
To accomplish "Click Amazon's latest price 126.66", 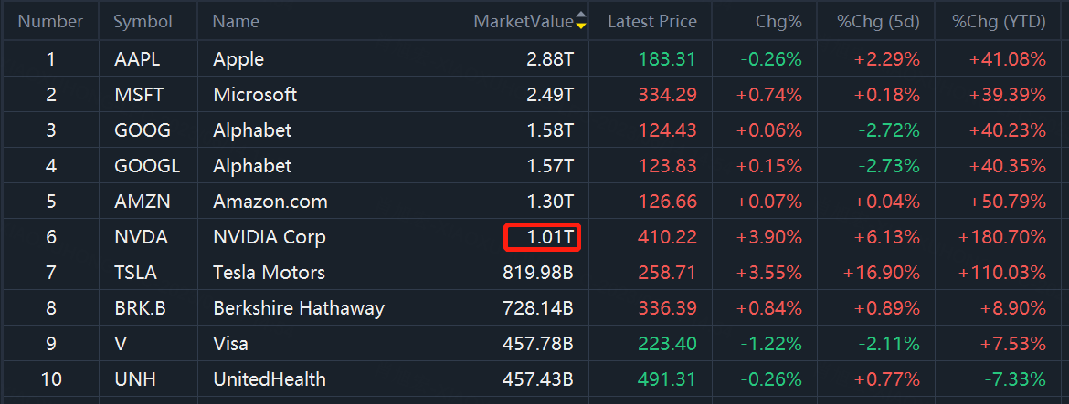I will pos(668,202).
